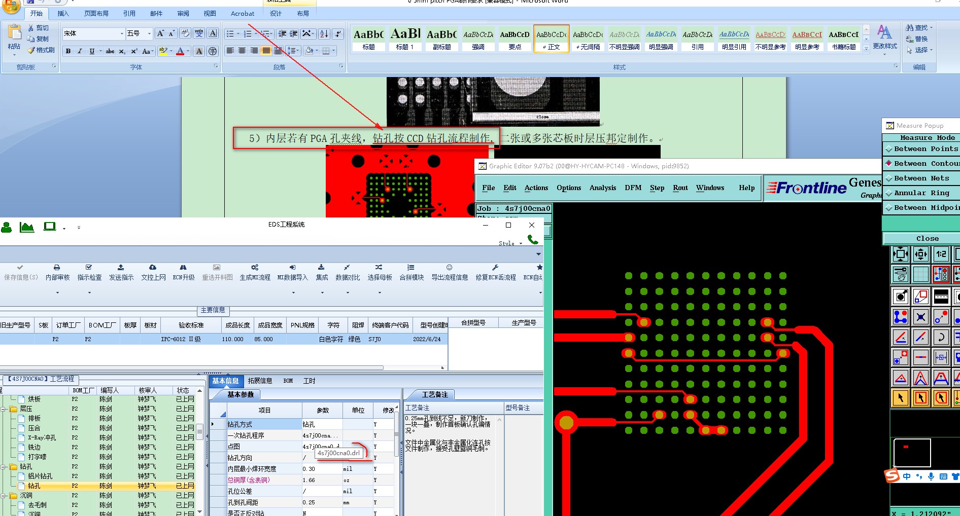Viewport: 960px width, 516px height.
Task: Click the Phonetic Guide (wén) icon
Action: 199,33
